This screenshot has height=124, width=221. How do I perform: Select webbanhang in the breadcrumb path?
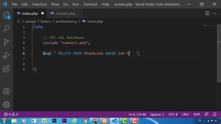pos(66,21)
